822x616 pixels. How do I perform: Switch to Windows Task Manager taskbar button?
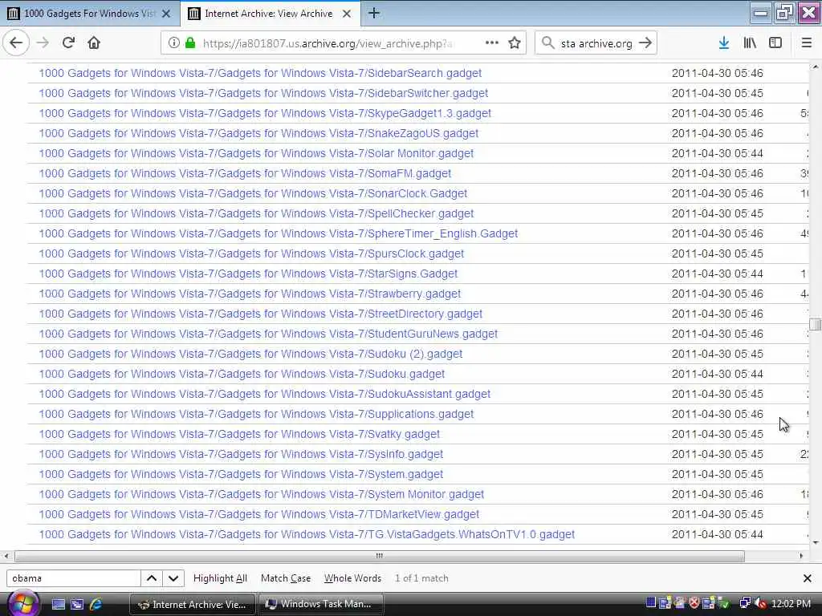tap(320, 604)
